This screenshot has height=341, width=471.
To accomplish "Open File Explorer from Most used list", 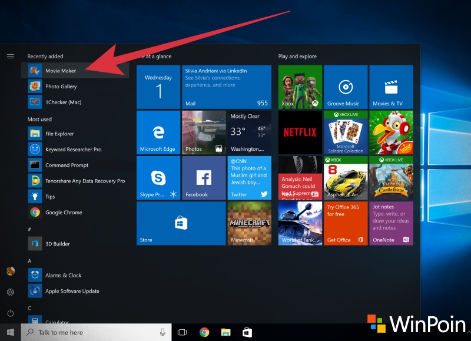I will point(75,134).
